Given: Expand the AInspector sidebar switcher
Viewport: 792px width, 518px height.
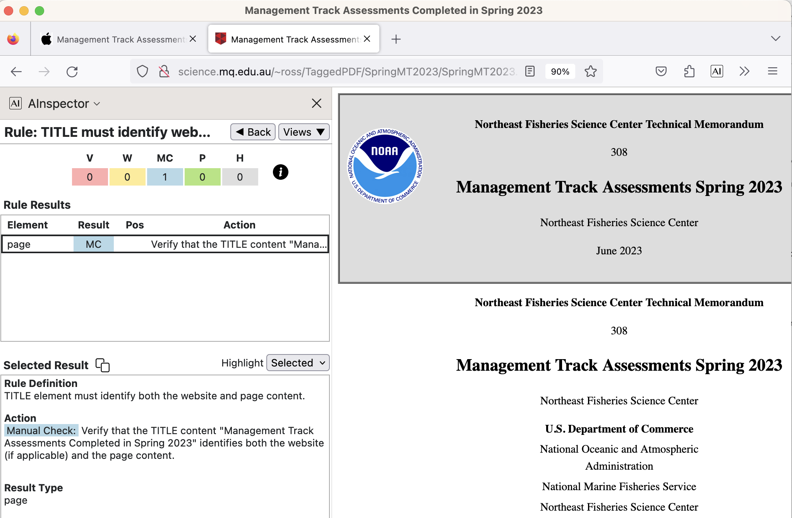Looking at the screenshot, I should (x=64, y=104).
